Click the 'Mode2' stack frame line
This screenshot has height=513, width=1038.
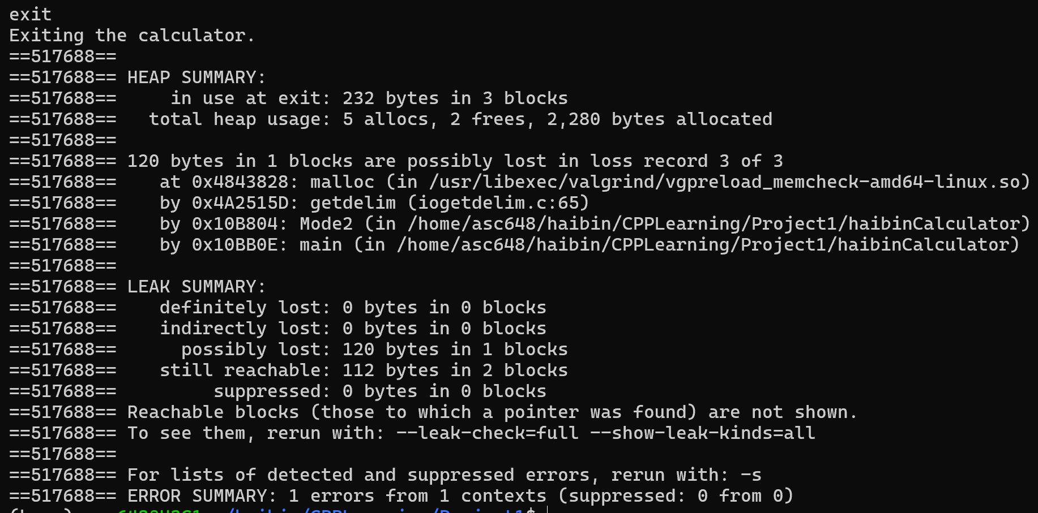pos(595,223)
